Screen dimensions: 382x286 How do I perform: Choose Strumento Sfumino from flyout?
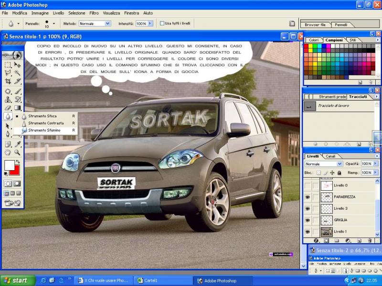click(x=46, y=130)
